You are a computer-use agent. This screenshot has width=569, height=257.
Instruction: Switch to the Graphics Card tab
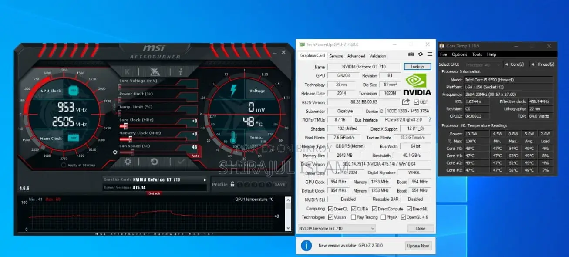click(x=313, y=56)
